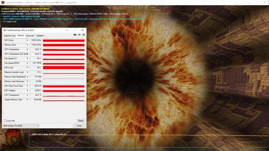Screen dimensions: 269x151
Task: Click the GPU-Z screenshot camera icon
Action: [75, 35]
